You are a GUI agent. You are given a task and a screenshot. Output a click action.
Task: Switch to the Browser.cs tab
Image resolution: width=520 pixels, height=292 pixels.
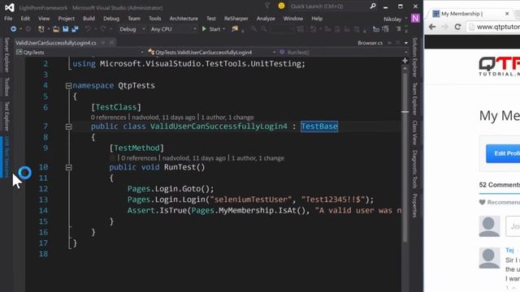pyautogui.click(x=370, y=43)
